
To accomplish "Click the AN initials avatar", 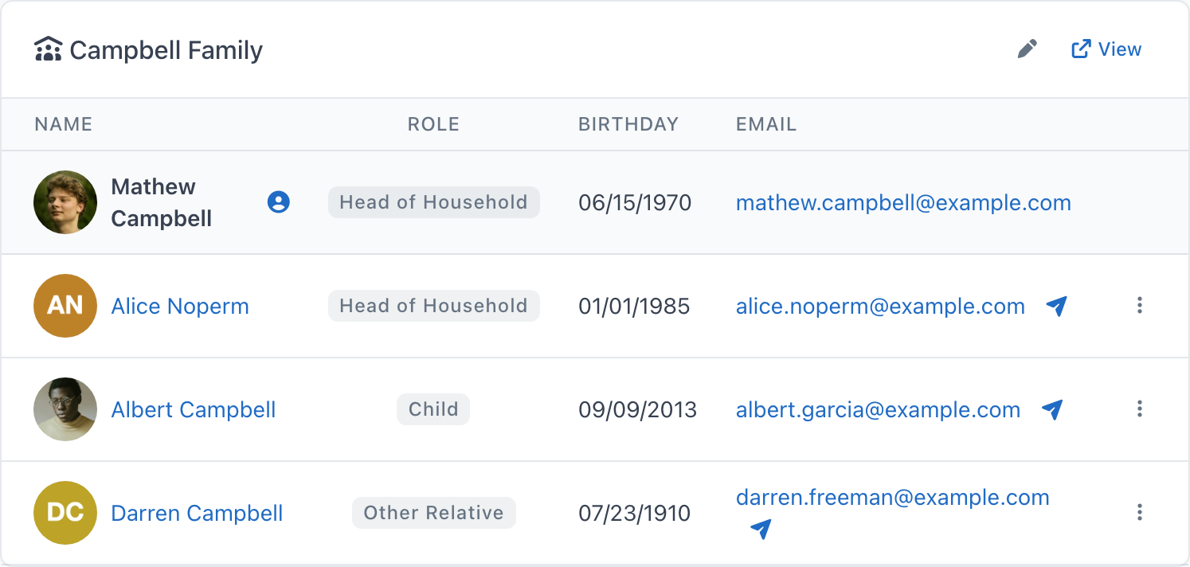I will (x=65, y=306).
